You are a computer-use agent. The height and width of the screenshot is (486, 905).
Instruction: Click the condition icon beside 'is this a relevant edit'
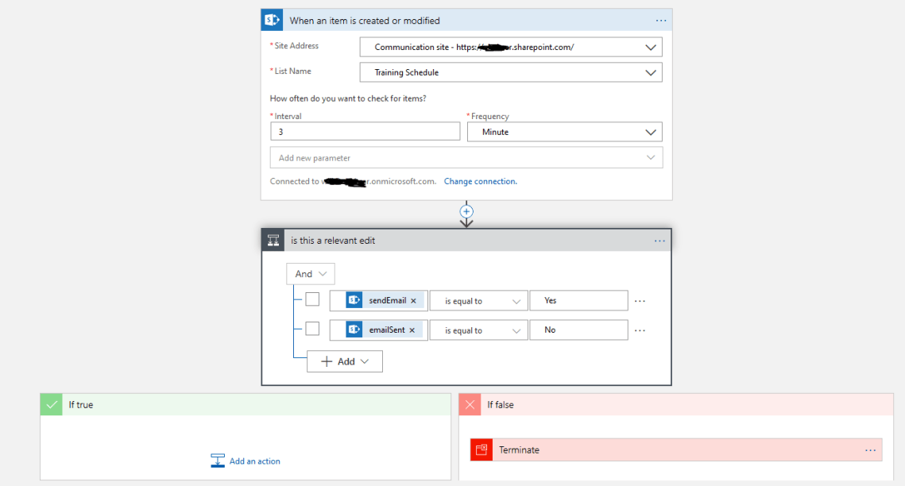click(273, 241)
